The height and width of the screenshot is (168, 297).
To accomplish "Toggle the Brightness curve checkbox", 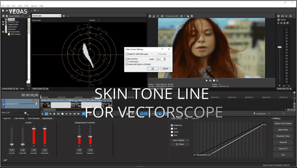I will [172, 125].
